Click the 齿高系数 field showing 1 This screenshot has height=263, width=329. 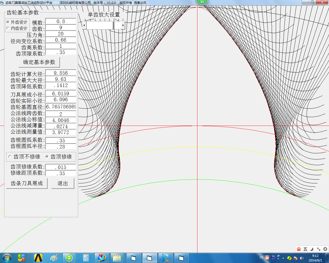pyautogui.click(x=61, y=46)
